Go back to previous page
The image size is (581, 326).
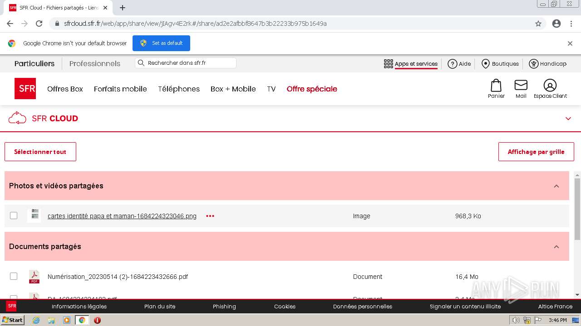tap(10, 24)
